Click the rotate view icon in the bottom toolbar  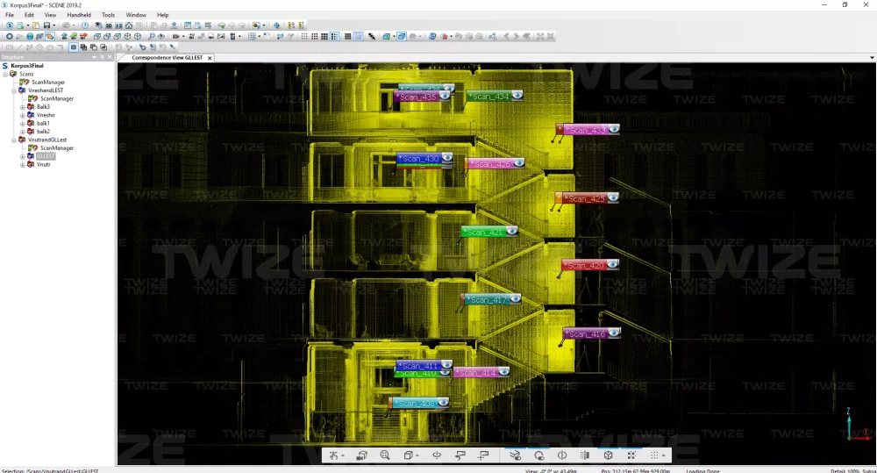pos(436,455)
